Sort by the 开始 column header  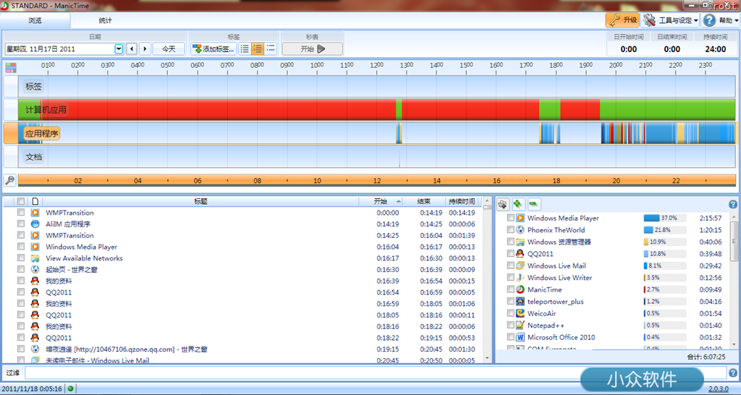381,201
